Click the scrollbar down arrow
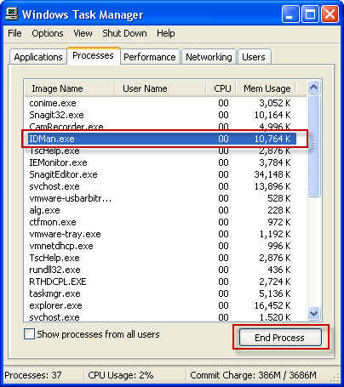344x387 pixels. 314,314
